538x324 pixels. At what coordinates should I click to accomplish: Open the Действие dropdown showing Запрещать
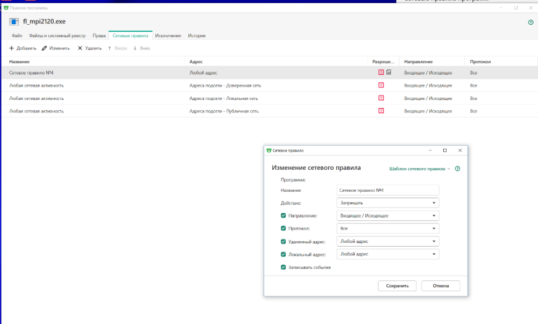tap(387, 203)
